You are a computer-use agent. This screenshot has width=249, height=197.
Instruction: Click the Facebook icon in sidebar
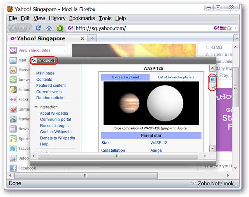pos(13,168)
